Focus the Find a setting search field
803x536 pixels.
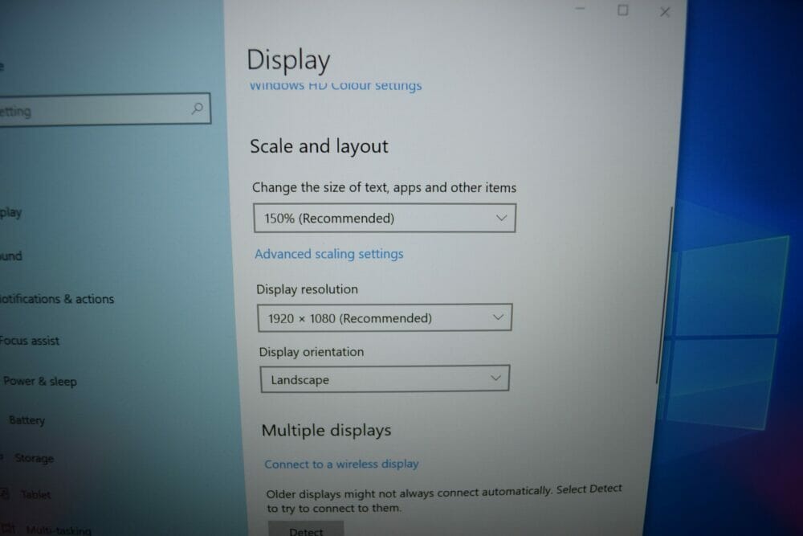[104, 109]
